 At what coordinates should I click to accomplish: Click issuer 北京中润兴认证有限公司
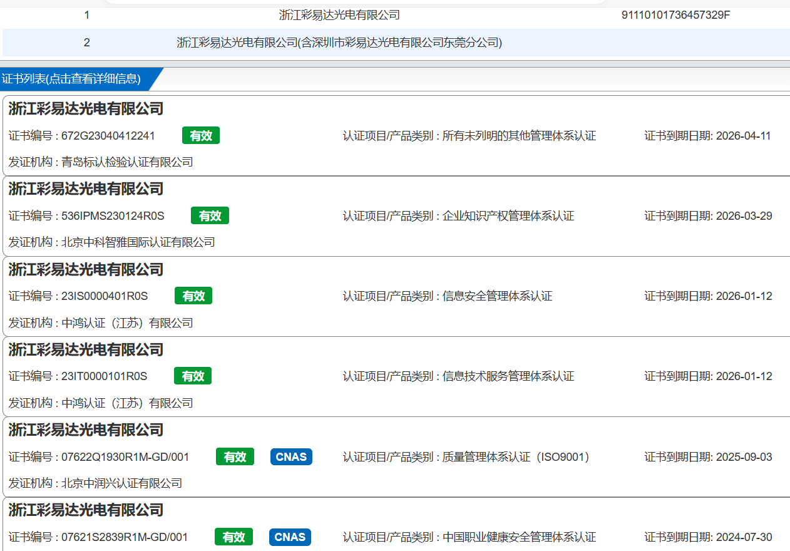[x=122, y=483]
